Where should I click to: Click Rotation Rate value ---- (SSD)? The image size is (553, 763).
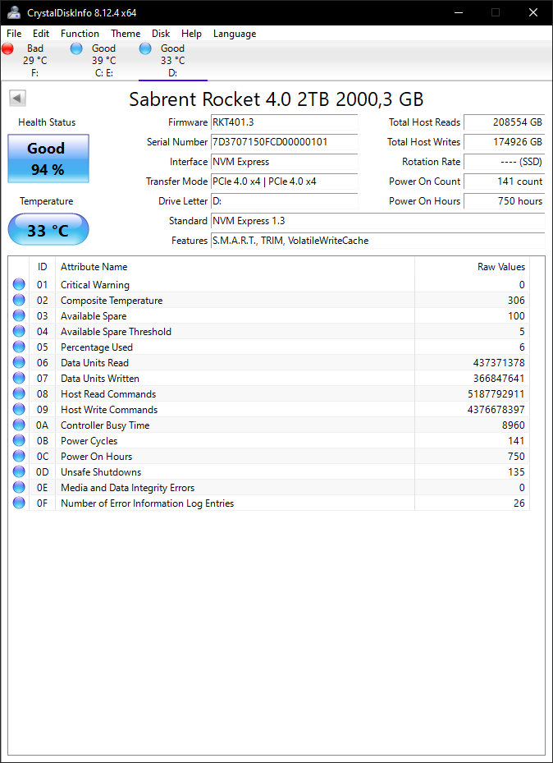pos(504,162)
